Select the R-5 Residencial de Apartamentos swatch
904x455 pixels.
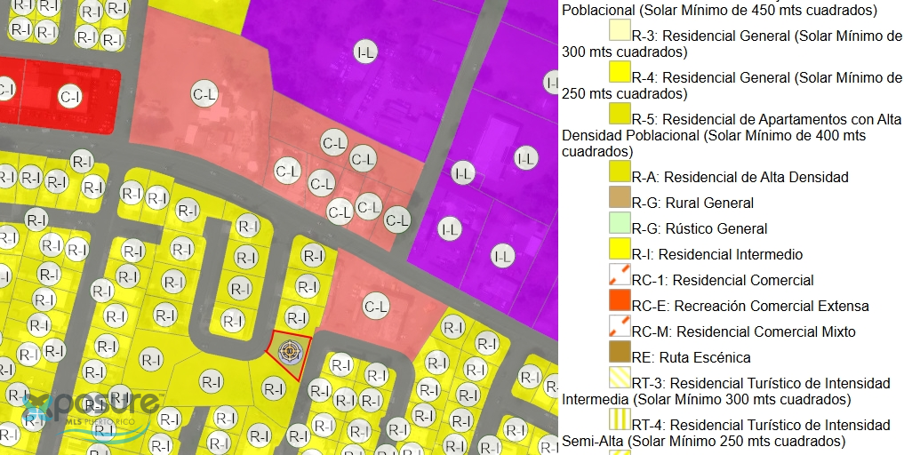620,114
